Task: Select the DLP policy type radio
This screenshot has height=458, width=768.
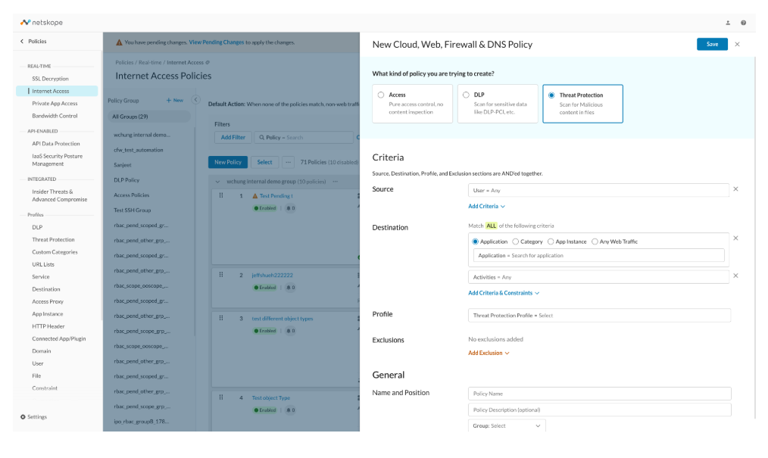Action: pyautogui.click(x=466, y=95)
